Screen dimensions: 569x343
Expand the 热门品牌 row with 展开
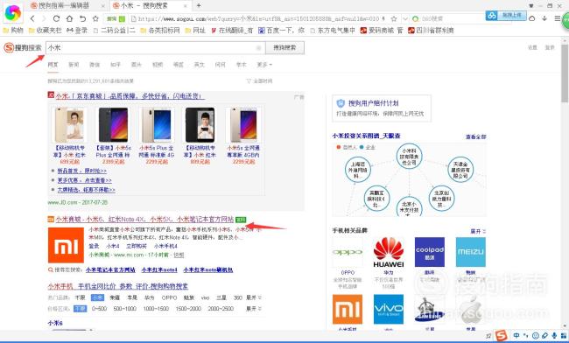(254, 297)
